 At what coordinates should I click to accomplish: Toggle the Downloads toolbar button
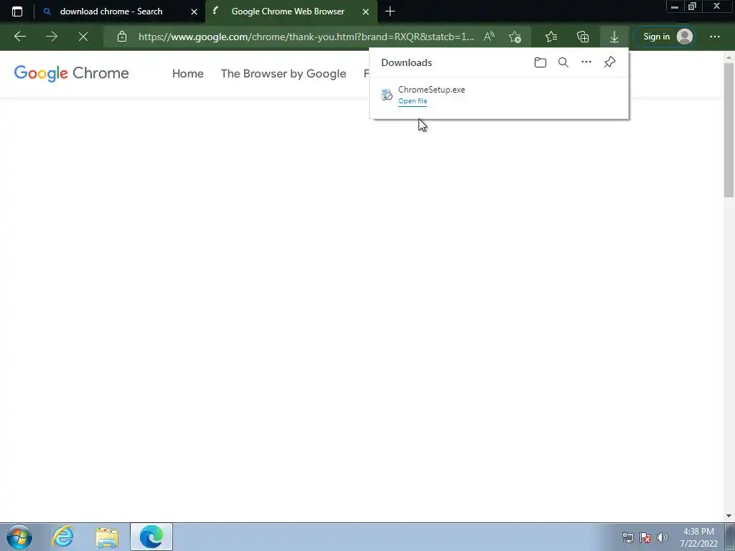[x=614, y=37]
